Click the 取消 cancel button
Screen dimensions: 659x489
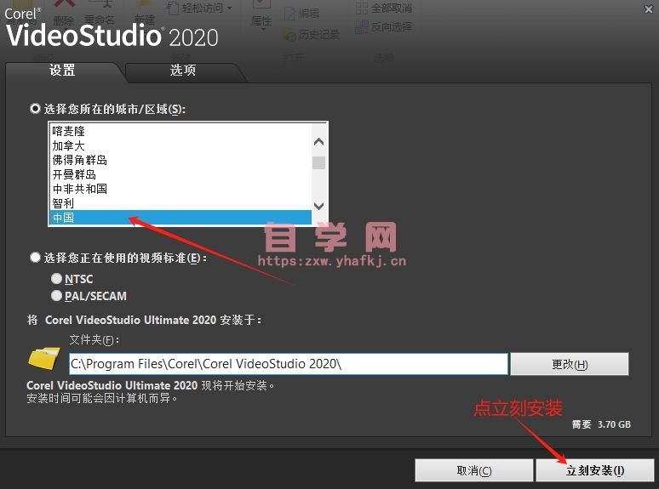point(473,470)
